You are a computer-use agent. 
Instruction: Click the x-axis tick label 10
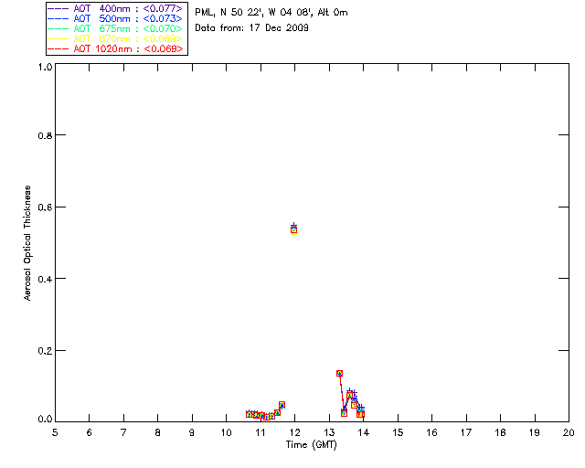point(226,432)
